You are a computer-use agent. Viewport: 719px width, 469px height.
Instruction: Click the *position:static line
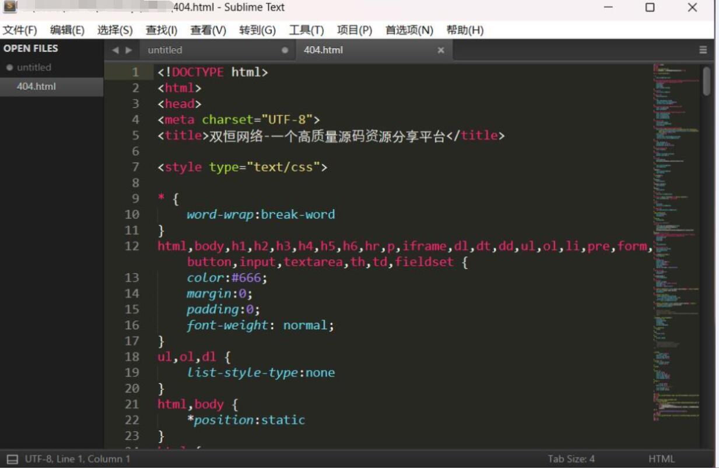point(246,420)
